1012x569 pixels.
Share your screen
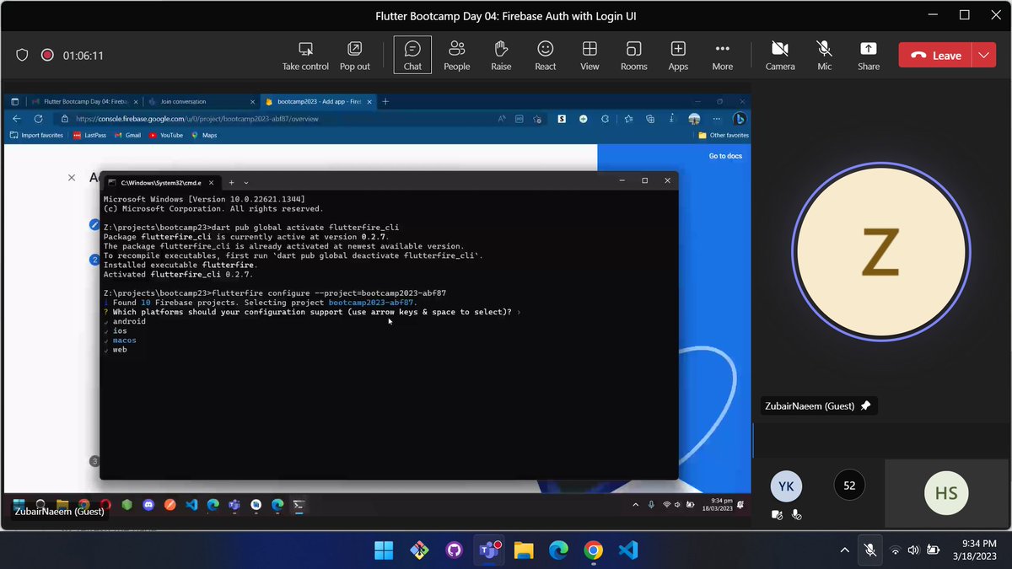coord(869,56)
